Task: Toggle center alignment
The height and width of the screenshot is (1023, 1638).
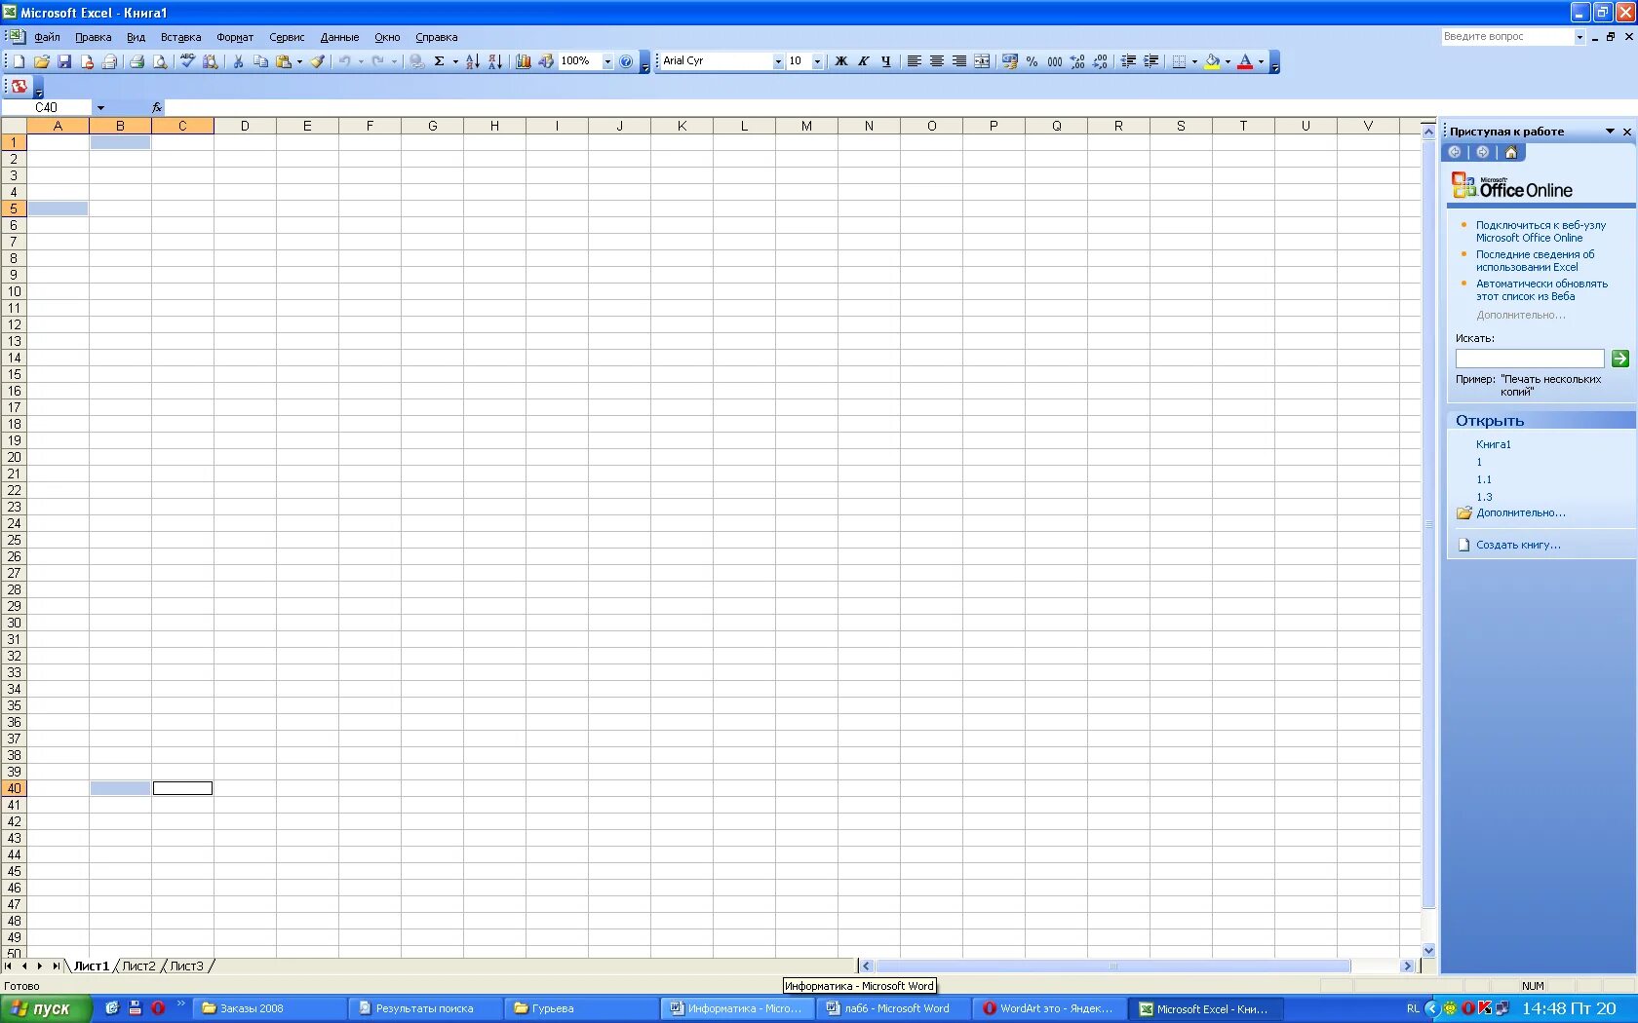Action: pos(937,61)
